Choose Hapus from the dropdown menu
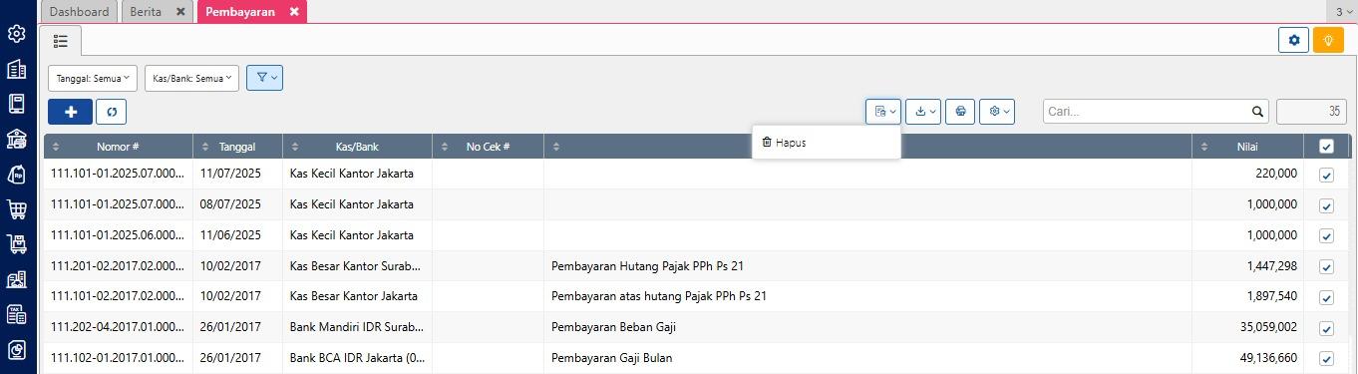Viewport: 1358px width, 374px height. click(x=827, y=143)
